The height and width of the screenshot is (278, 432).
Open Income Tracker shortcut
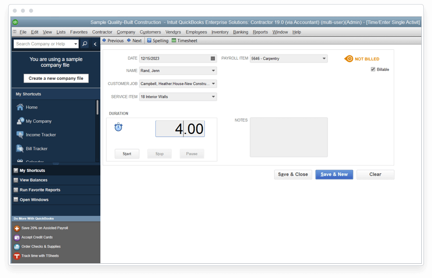[x=36, y=134]
